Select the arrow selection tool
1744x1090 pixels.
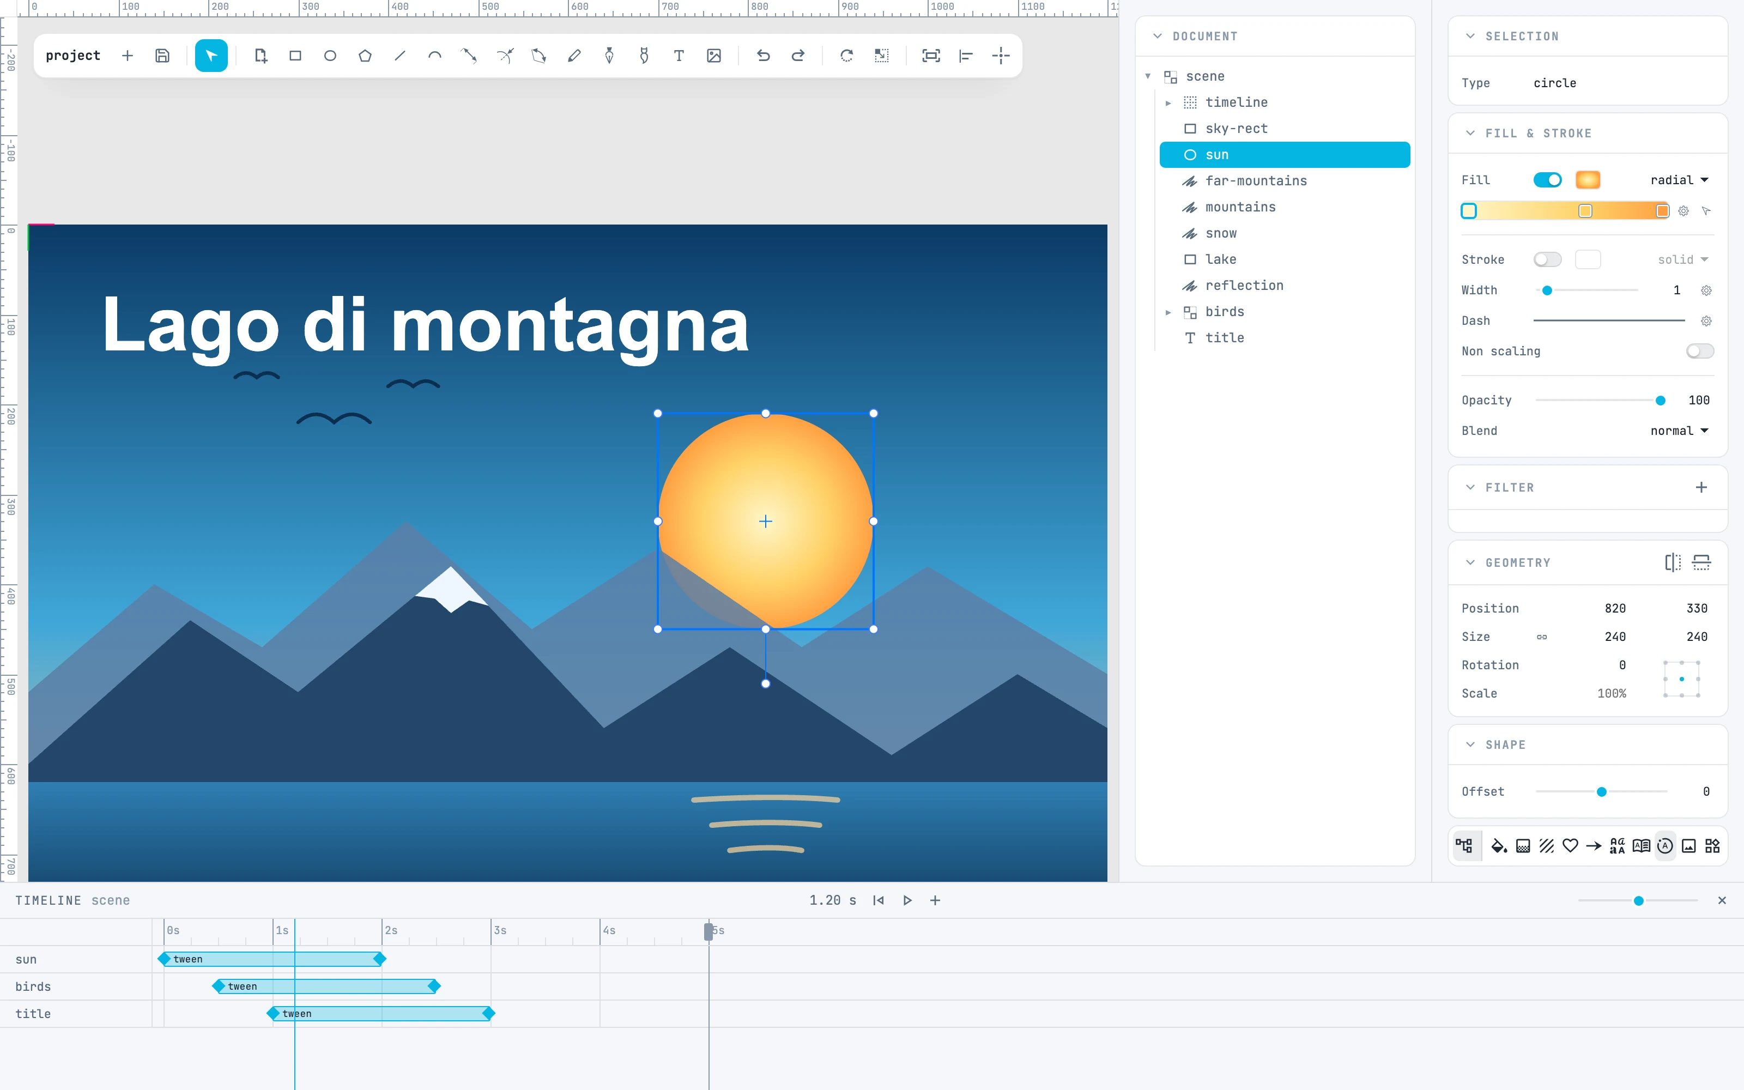pos(211,56)
